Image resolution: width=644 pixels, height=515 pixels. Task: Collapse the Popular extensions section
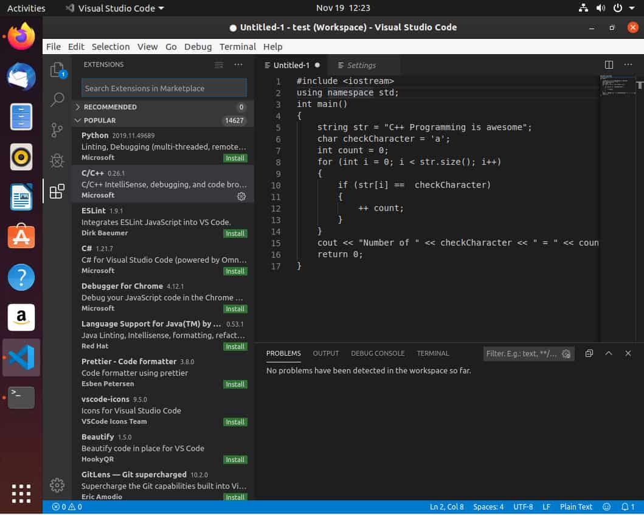click(163, 120)
